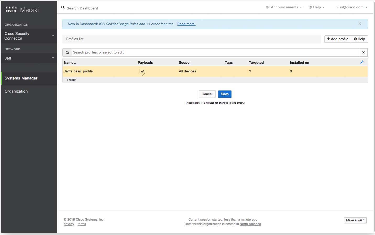Viewport: 375px width, 235px height.
Task: Click the Make a wish button
Action: [355, 220]
